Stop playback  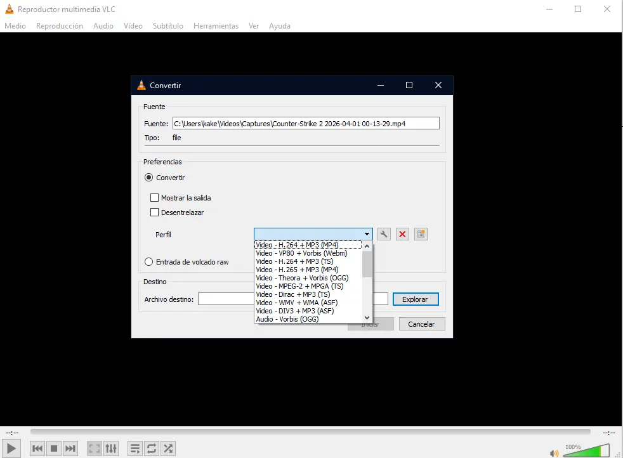click(53, 448)
